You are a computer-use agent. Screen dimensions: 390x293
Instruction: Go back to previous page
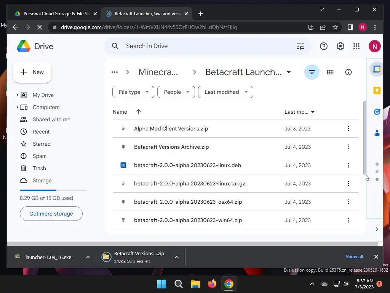15,27
